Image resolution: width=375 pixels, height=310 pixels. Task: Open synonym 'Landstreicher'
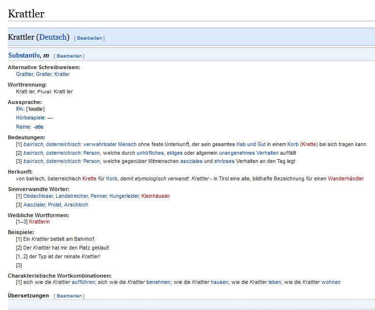click(x=72, y=196)
